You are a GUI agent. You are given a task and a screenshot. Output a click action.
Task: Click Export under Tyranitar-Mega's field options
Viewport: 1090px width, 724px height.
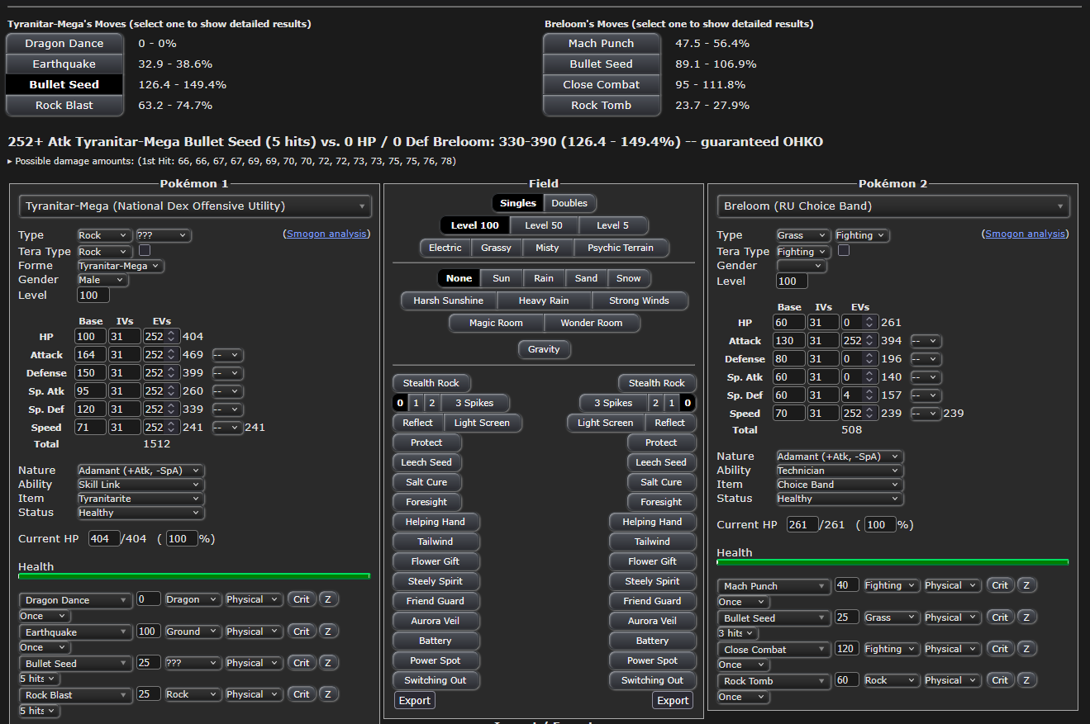click(x=415, y=700)
